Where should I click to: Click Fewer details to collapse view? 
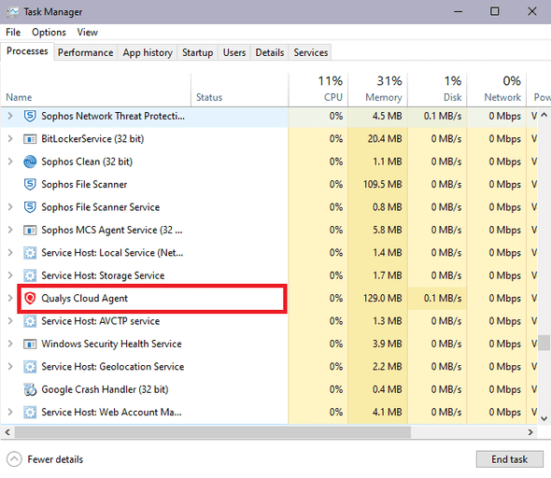(x=45, y=459)
